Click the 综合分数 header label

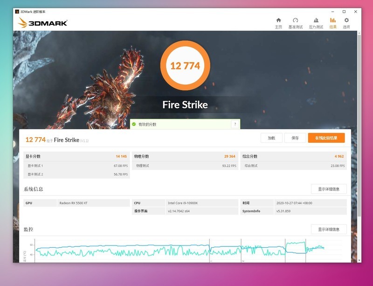pos(250,156)
